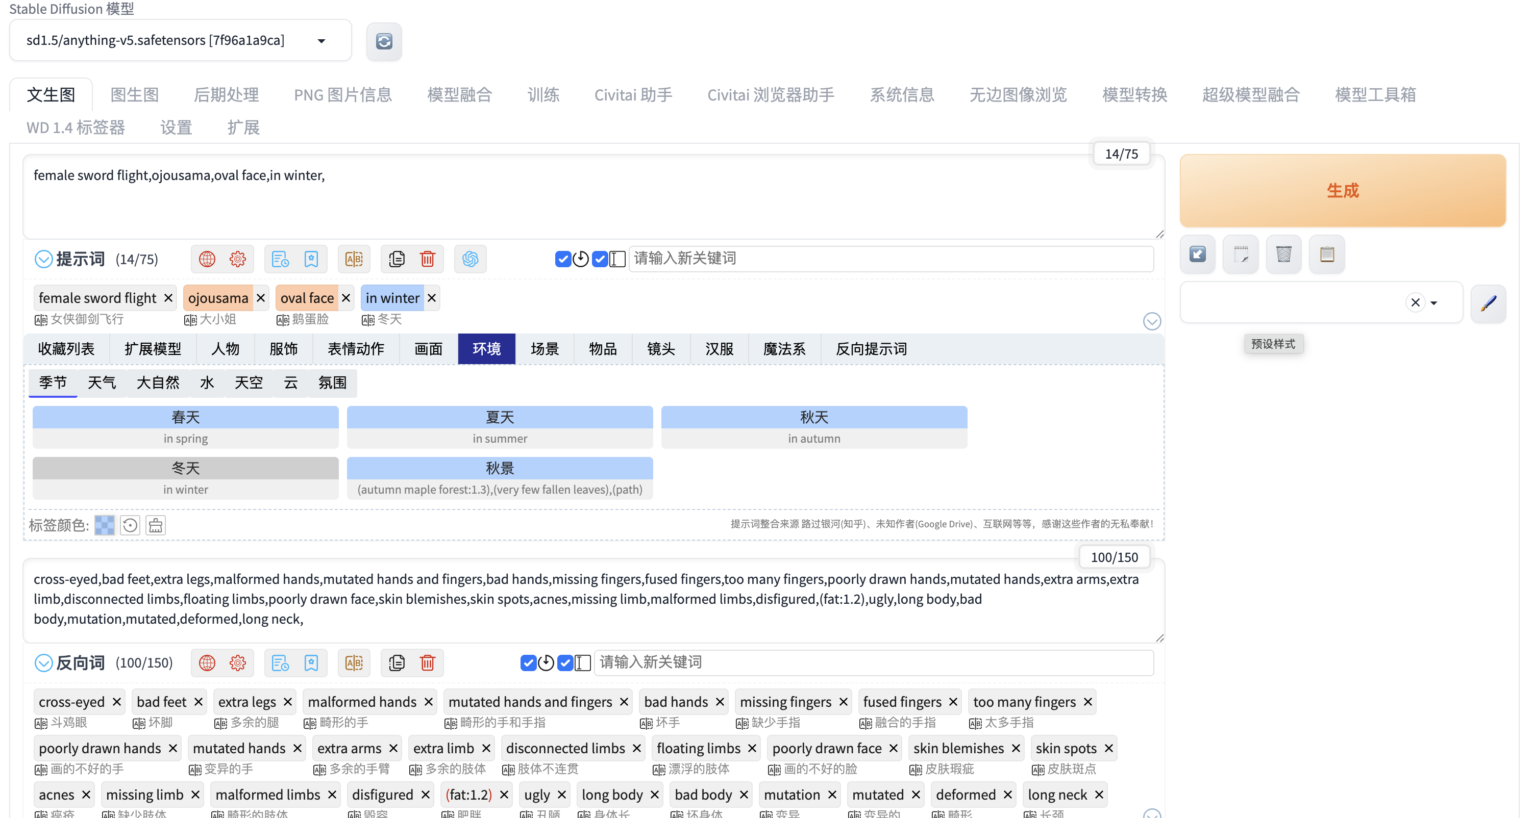Select the 天气 subcategory tab

[101, 382]
